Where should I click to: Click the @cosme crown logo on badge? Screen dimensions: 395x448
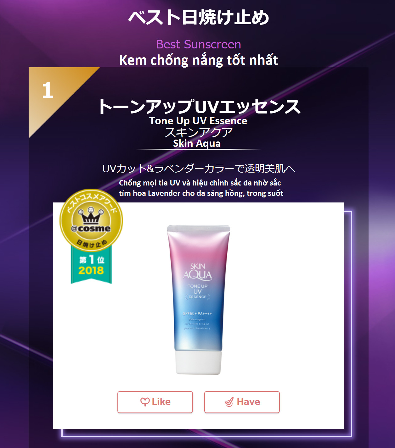click(x=91, y=221)
